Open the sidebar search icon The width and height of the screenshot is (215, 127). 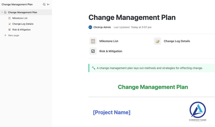(x=44, y=4)
